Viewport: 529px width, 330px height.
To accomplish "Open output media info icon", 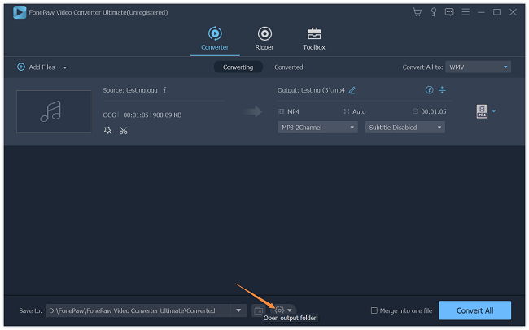I will coord(429,90).
